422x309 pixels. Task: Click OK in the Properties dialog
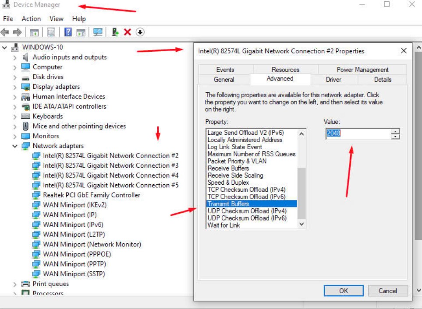tap(344, 291)
